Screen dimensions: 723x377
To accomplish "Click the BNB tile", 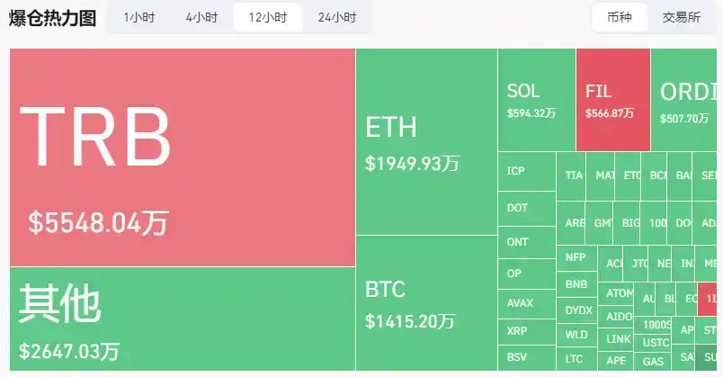I will tap(576, 284).
